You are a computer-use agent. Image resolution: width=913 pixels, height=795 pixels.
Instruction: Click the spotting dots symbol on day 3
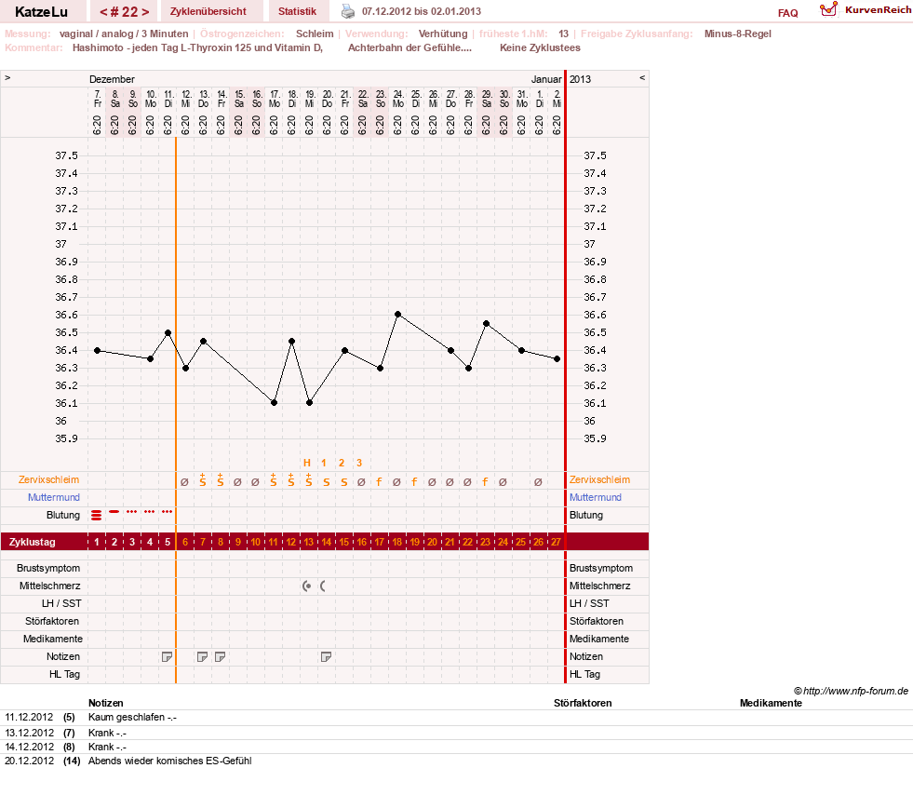click(x=132, y=511)
